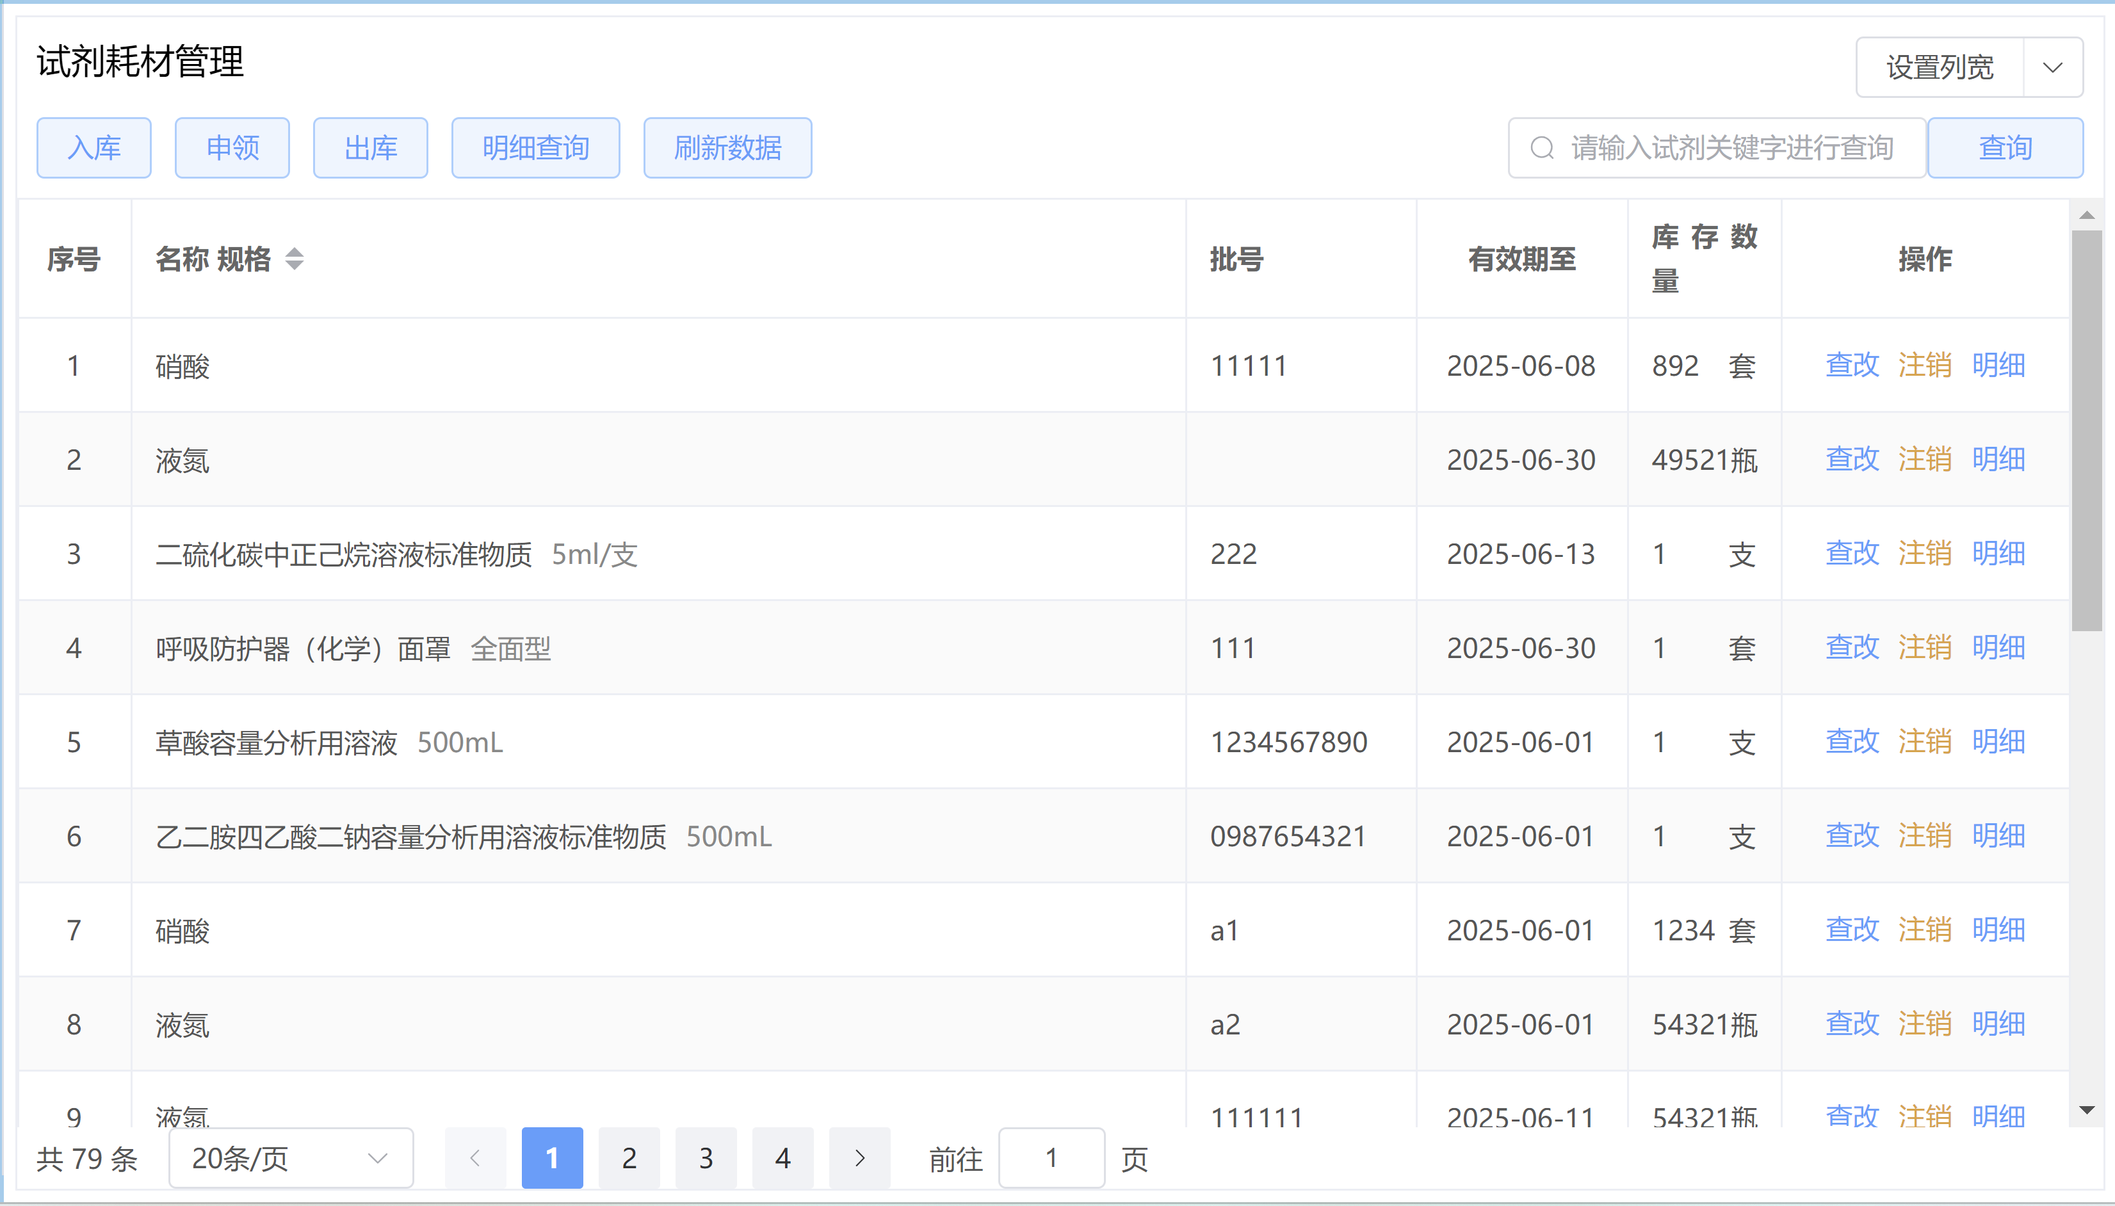Click 查改 for row 1 硝酸

(x=1852, y=366)
